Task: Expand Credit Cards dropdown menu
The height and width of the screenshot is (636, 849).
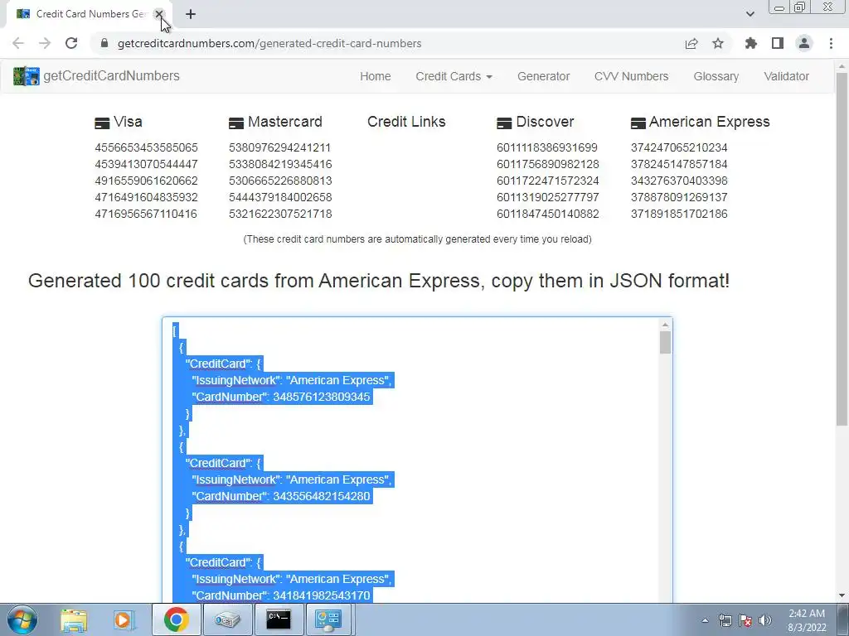Action: [x=454, y=76]
